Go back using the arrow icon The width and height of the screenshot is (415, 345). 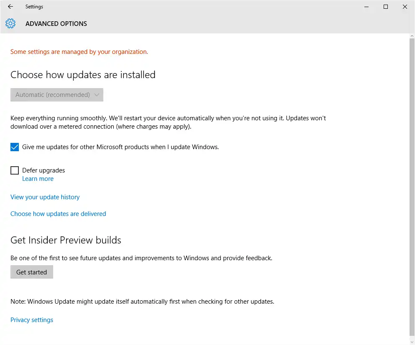pos(10,7)
